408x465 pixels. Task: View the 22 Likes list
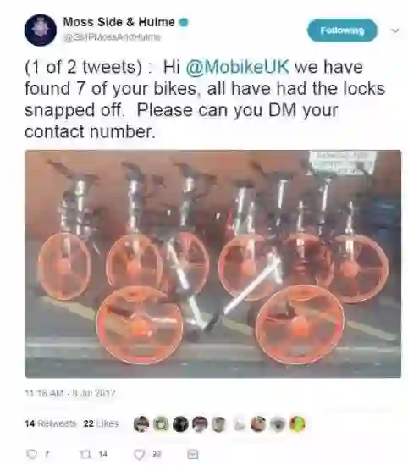pyautogui.click(x=101, y=423)
